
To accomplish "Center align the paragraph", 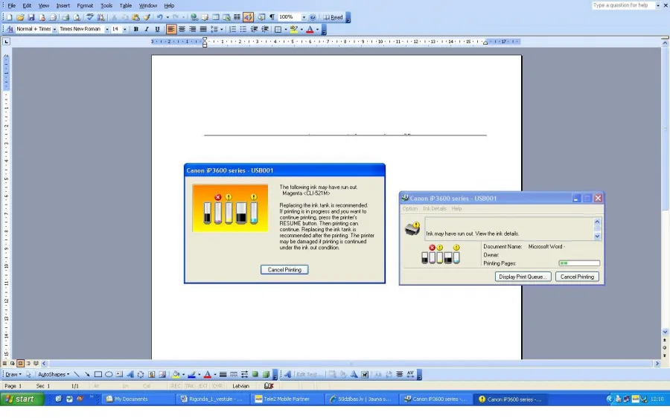I will (182, 29).
